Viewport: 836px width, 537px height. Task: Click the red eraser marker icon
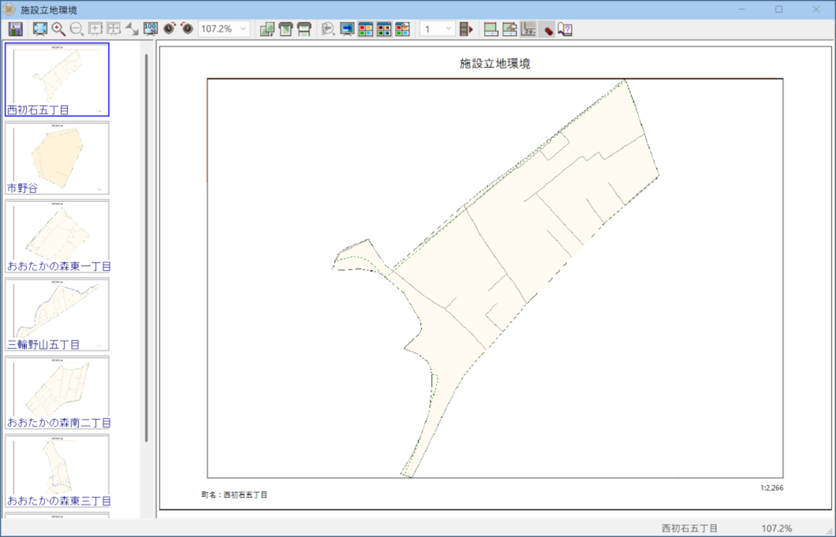548,29
